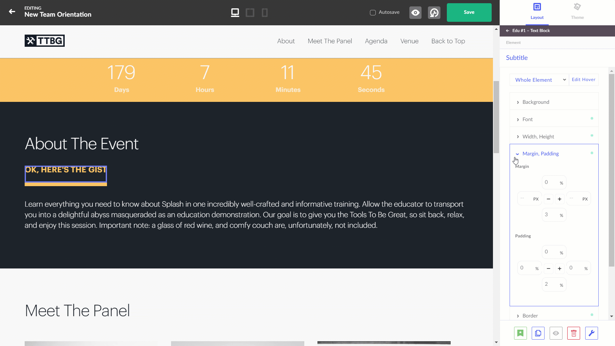This screenshot has height=346, width=615.
Task: Click canvas scroll up arrow
Action: [x=496, y=29]
